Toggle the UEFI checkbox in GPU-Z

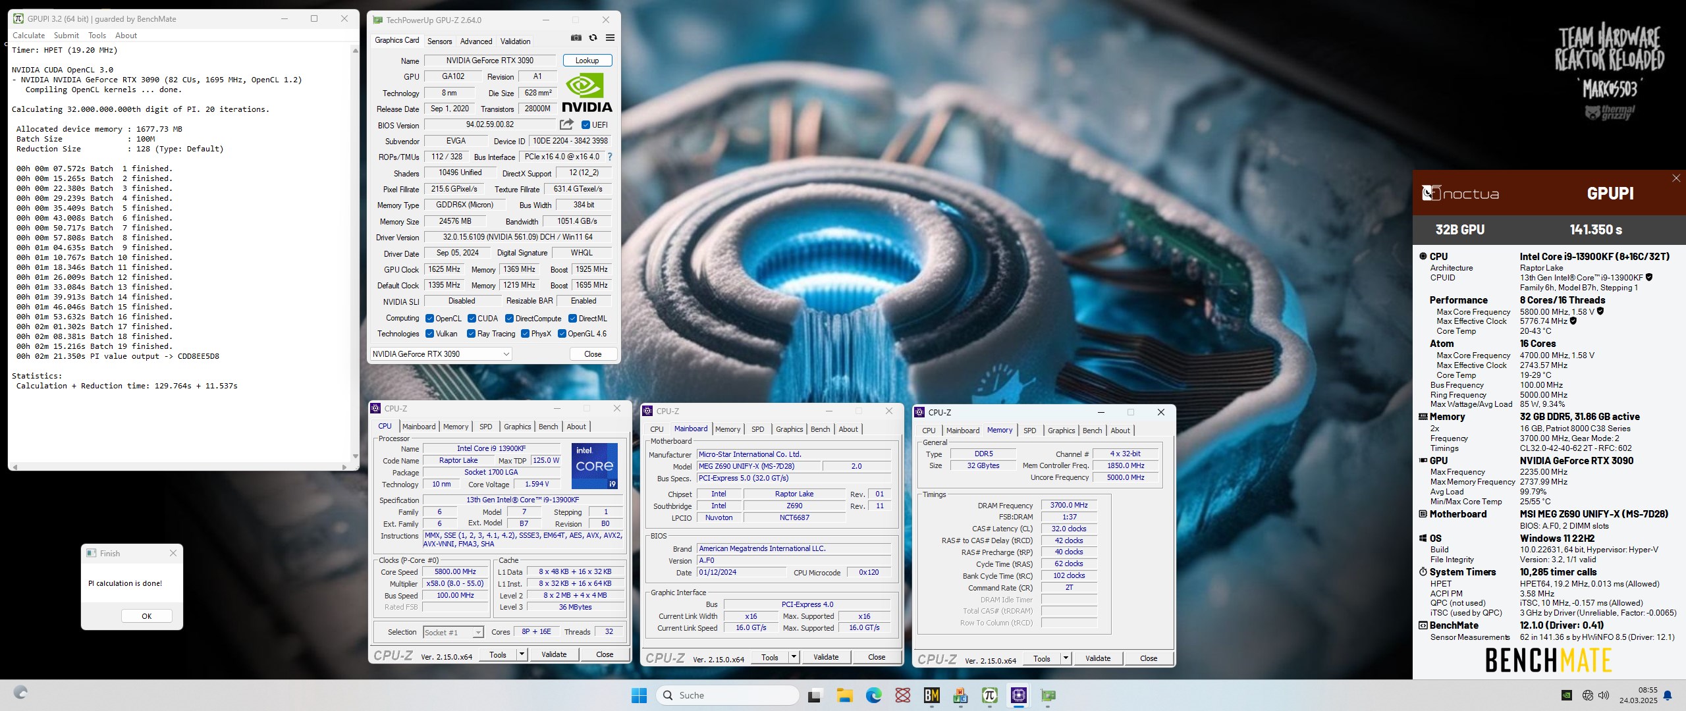click(x=585, y=125)
